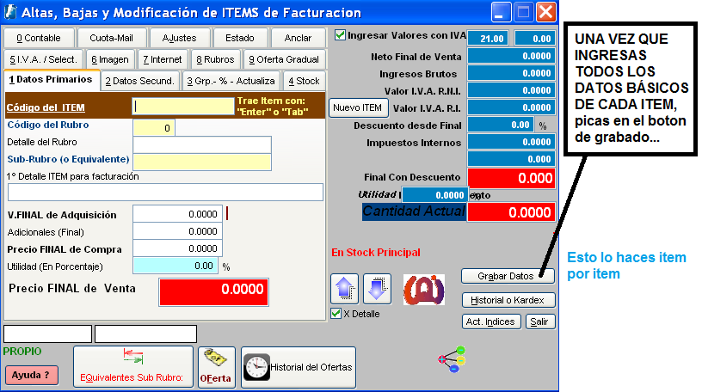Viewport: 702px width, 392px height.
Task: Select the Estado tab
Action: 240,38
